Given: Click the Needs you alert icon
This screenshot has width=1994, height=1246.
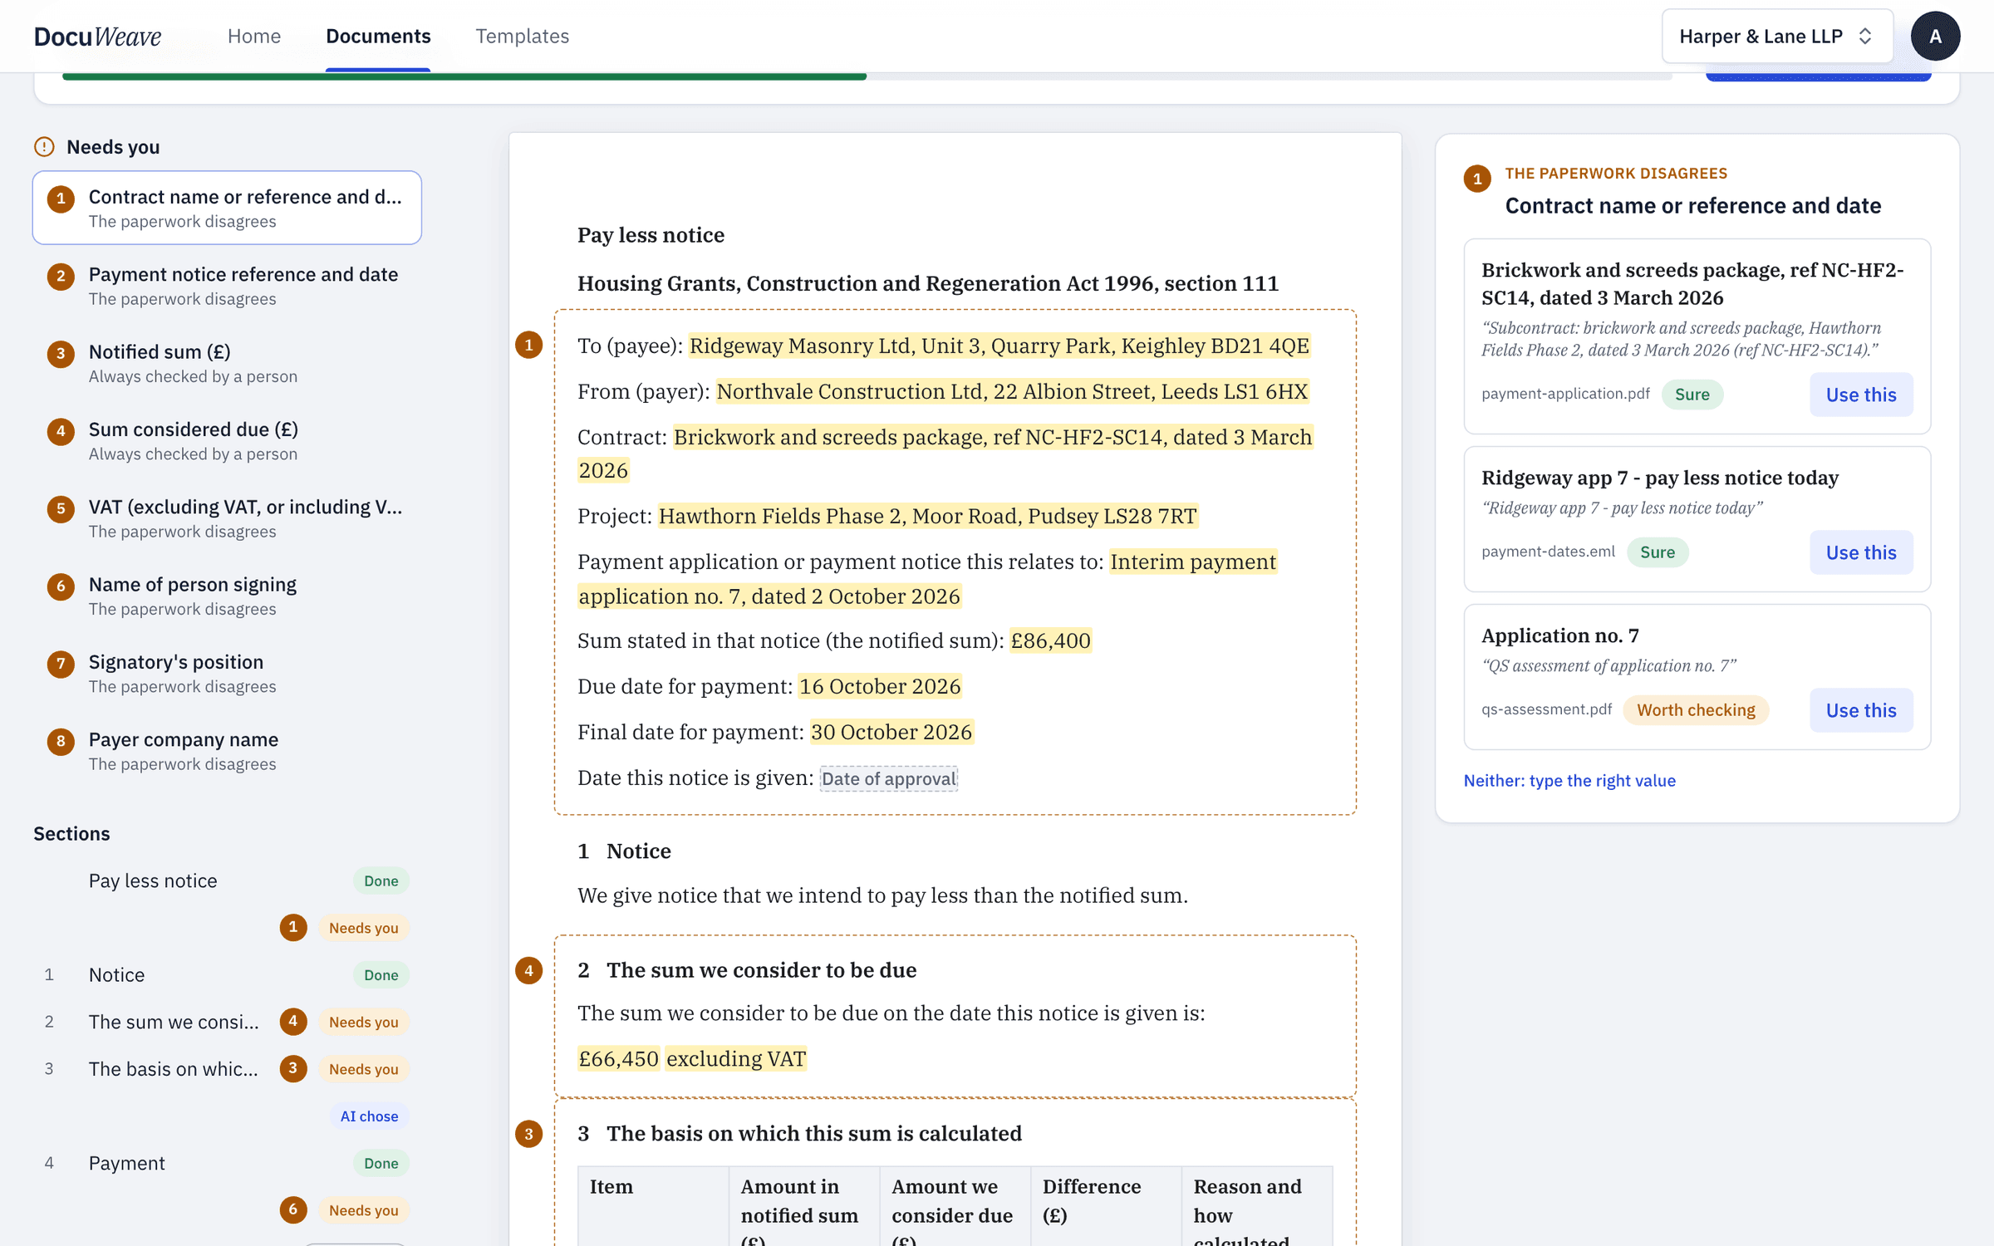Looking at the screenshot, I should (44, 147).
